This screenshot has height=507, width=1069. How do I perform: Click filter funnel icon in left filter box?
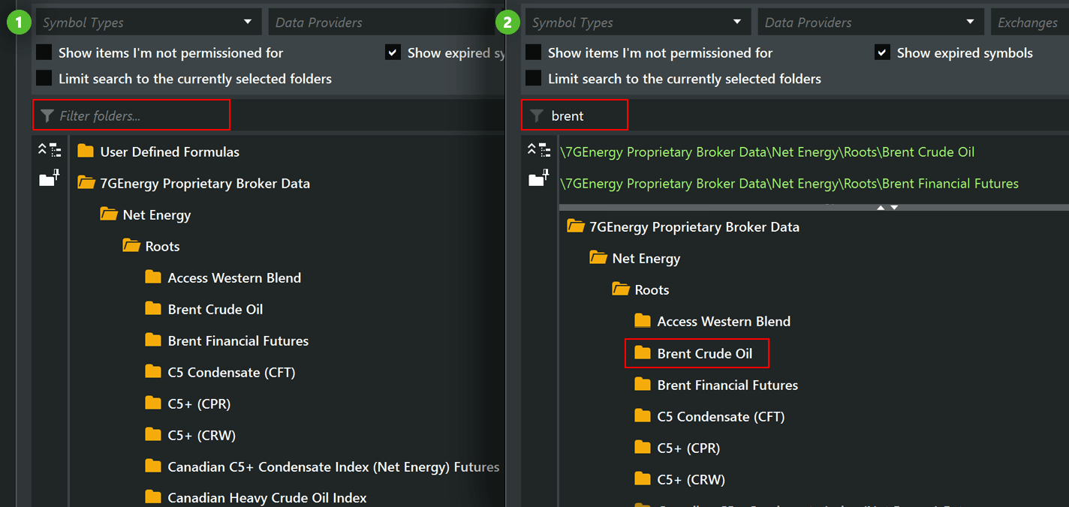pyautogui.click(x=47, y=115)
